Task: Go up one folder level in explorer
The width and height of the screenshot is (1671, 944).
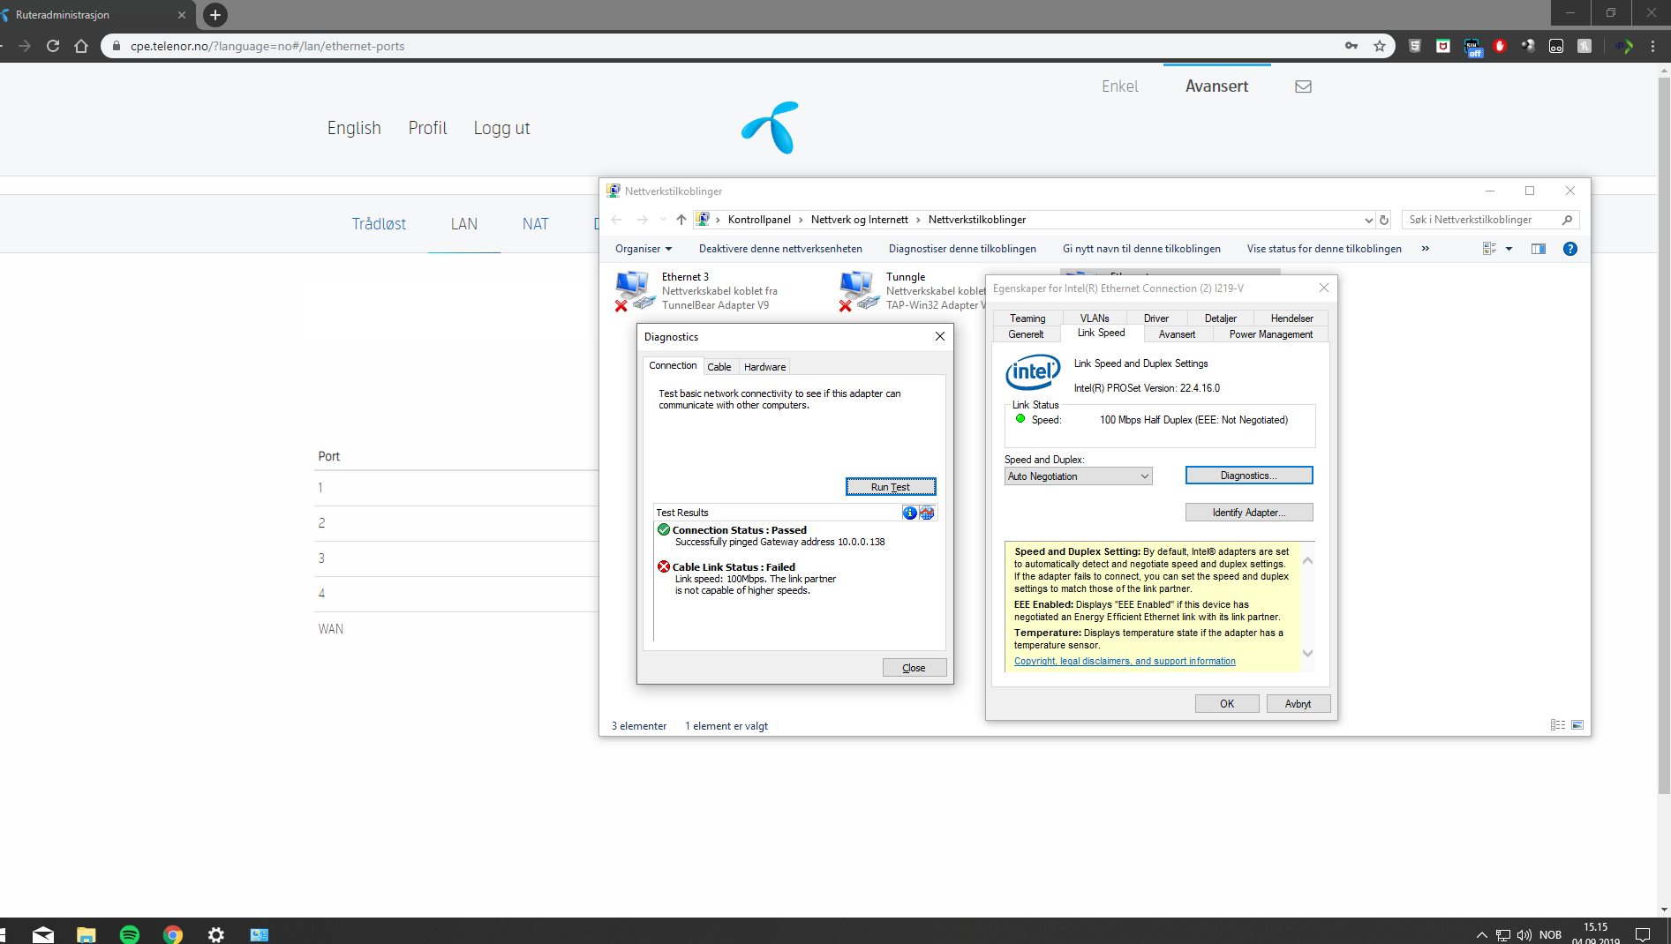Action: pyautogui.click(x=681, y=220)
